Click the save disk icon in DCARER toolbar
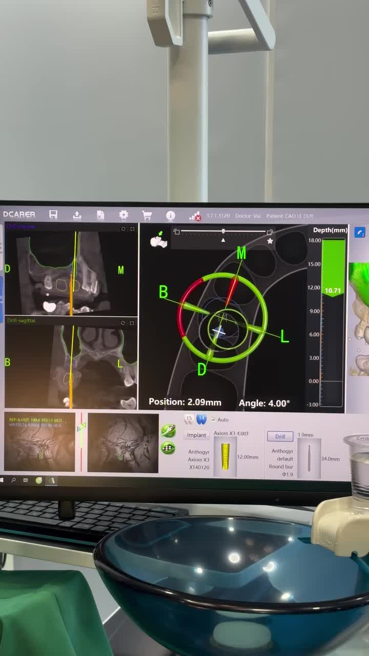This screenshot has height=656, width=369. click(53, 215)
